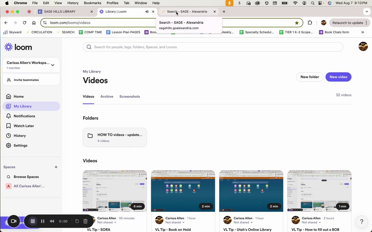This screenshot has height=232, width=372.
Task: Open a new Chrome tab
Action: pyautogui.click(x=224, y=12)
